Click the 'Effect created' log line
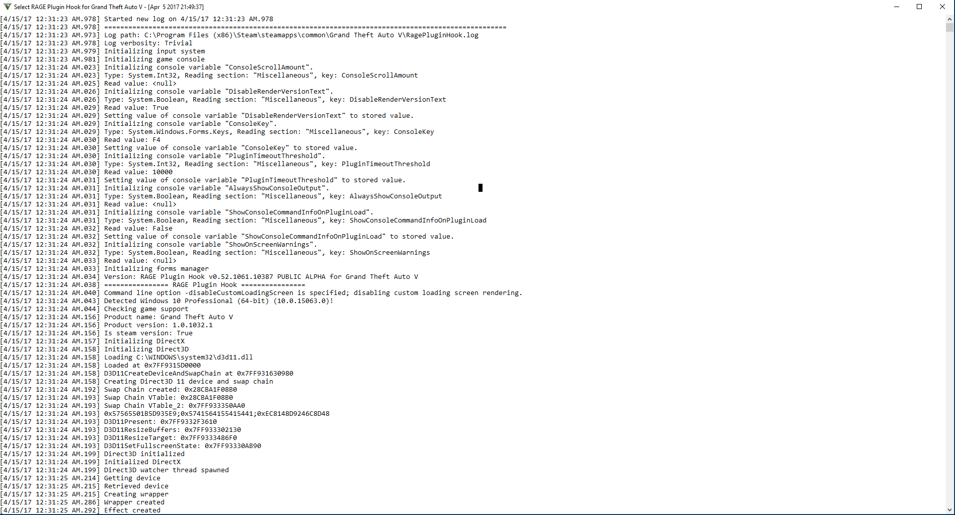955x515 pixels. coord(81,510)
